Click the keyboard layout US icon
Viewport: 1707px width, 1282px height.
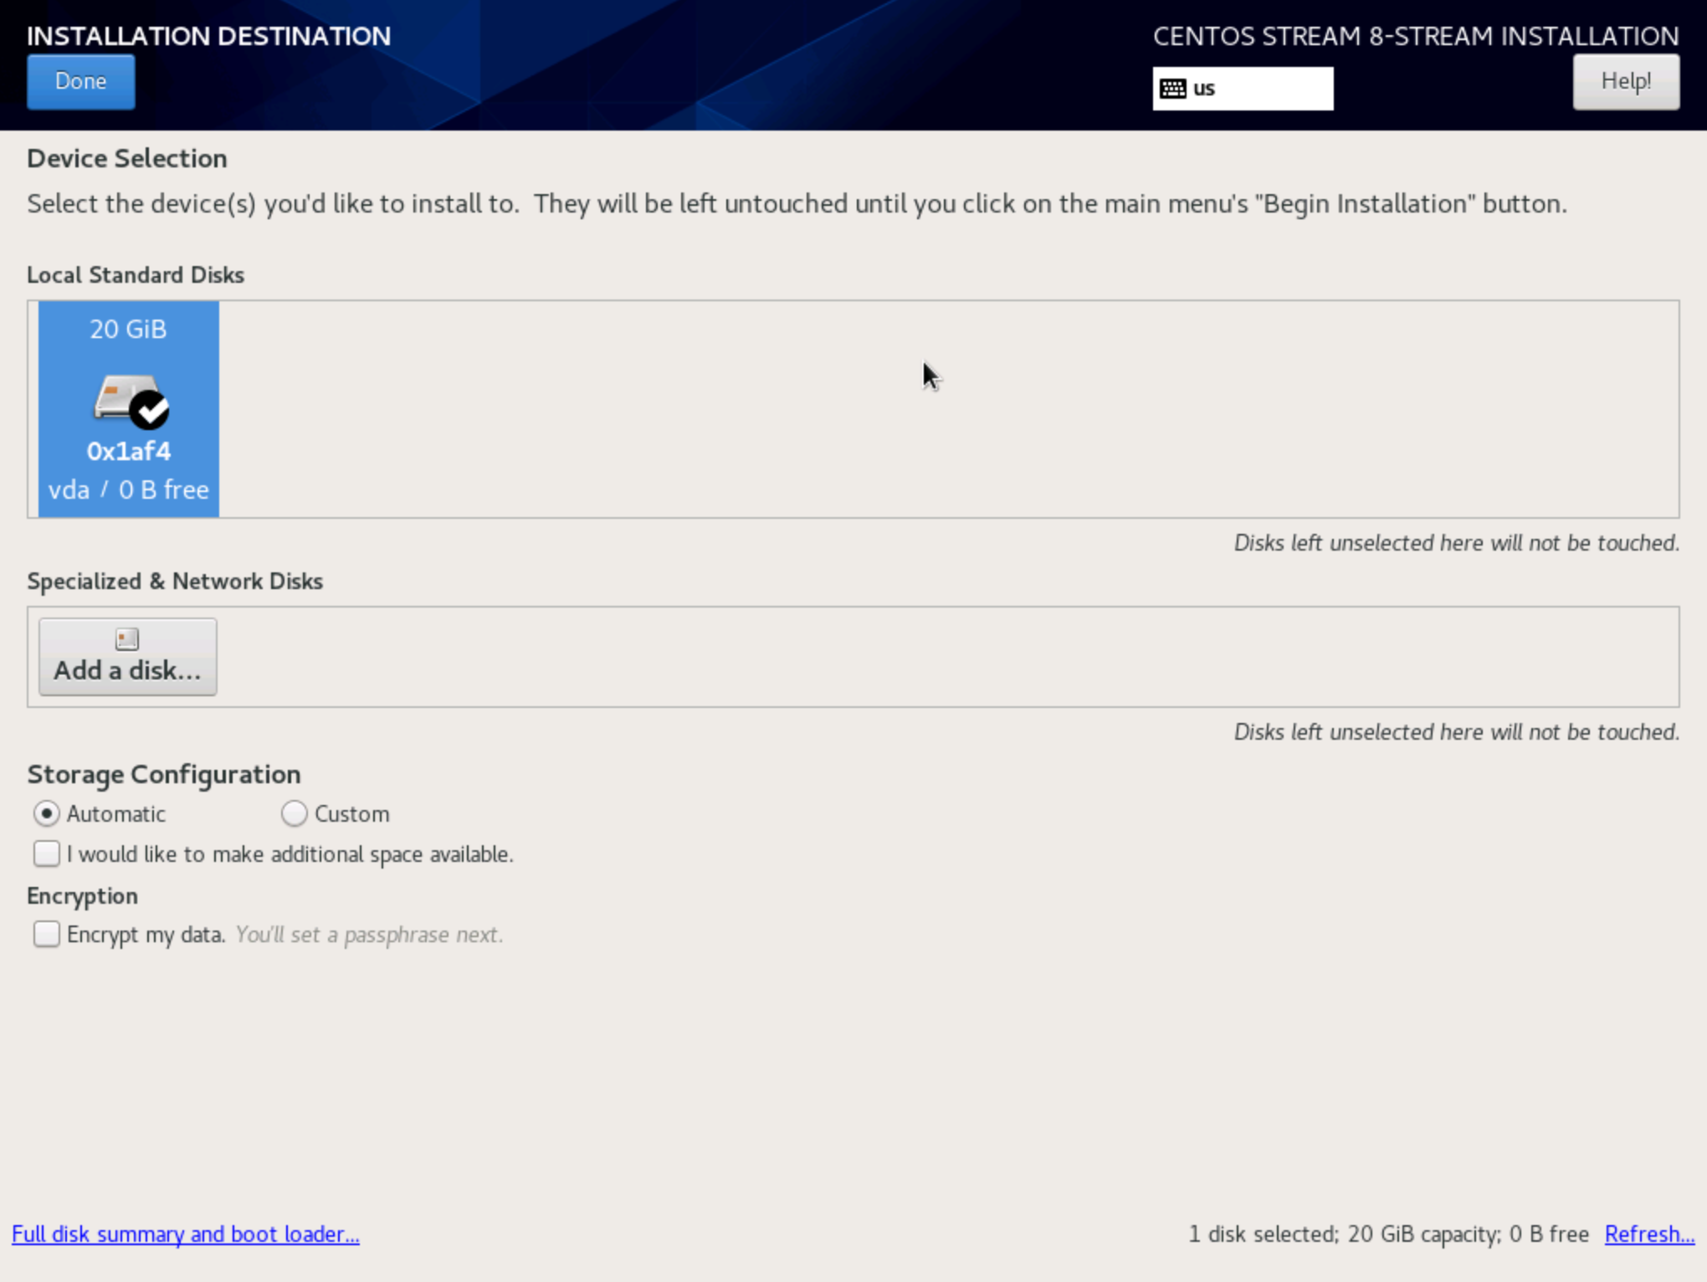1172,86
